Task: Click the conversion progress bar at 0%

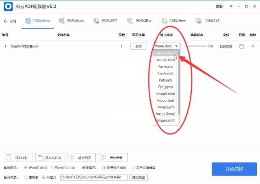Action: 196,46
